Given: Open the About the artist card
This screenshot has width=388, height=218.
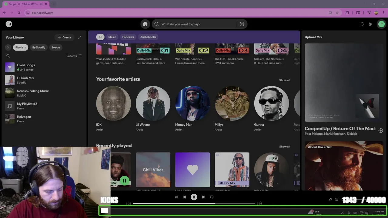Looking at the screenshot, I should point(344,166).
